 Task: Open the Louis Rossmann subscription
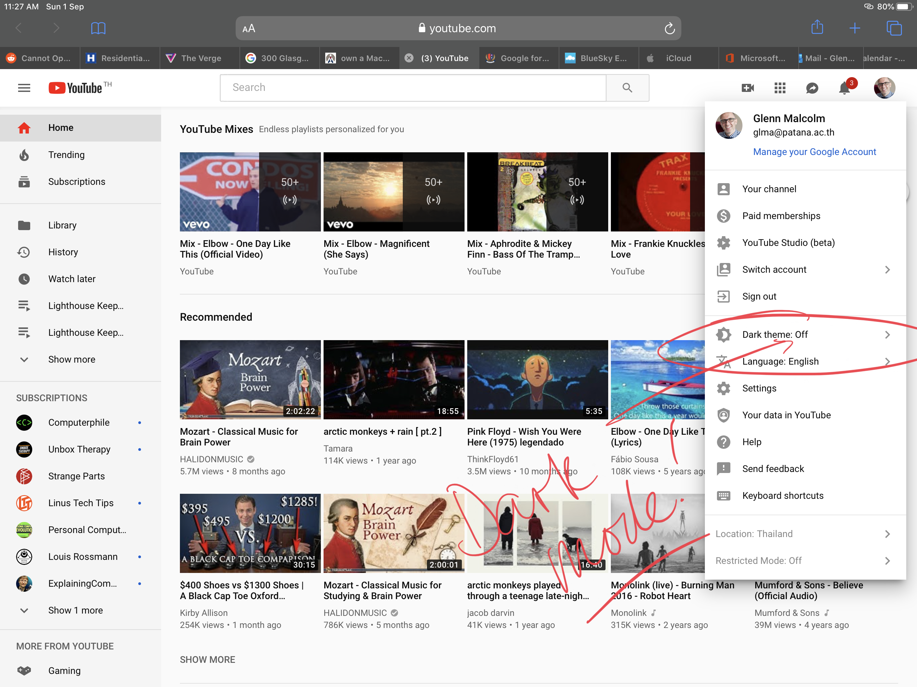tap(81, 557)
